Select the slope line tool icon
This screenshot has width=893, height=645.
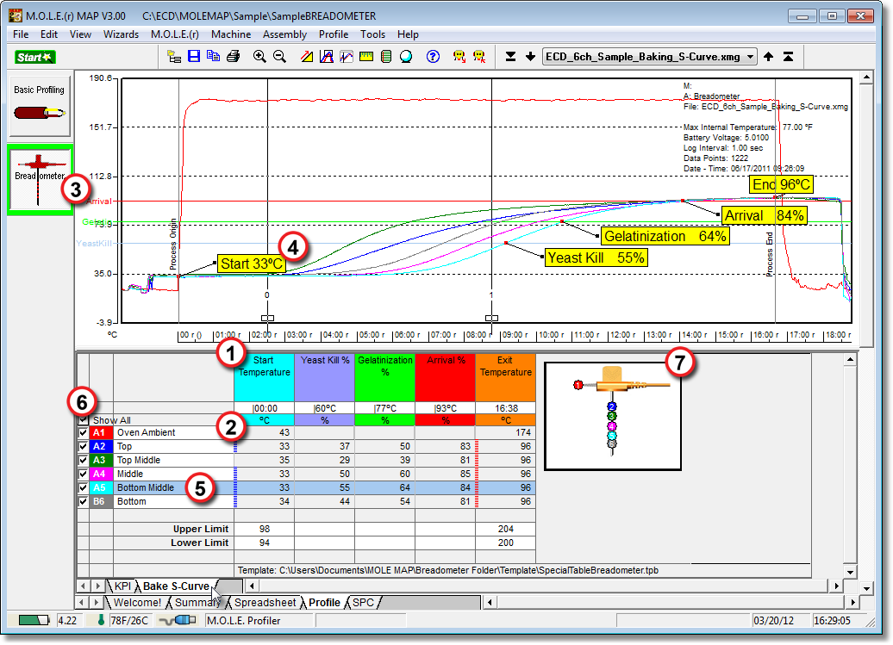point(307,56)
